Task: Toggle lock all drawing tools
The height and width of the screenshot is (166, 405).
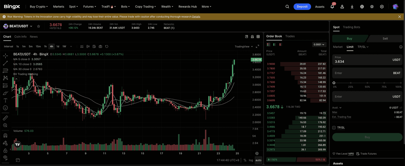Action: click(5, 150)
